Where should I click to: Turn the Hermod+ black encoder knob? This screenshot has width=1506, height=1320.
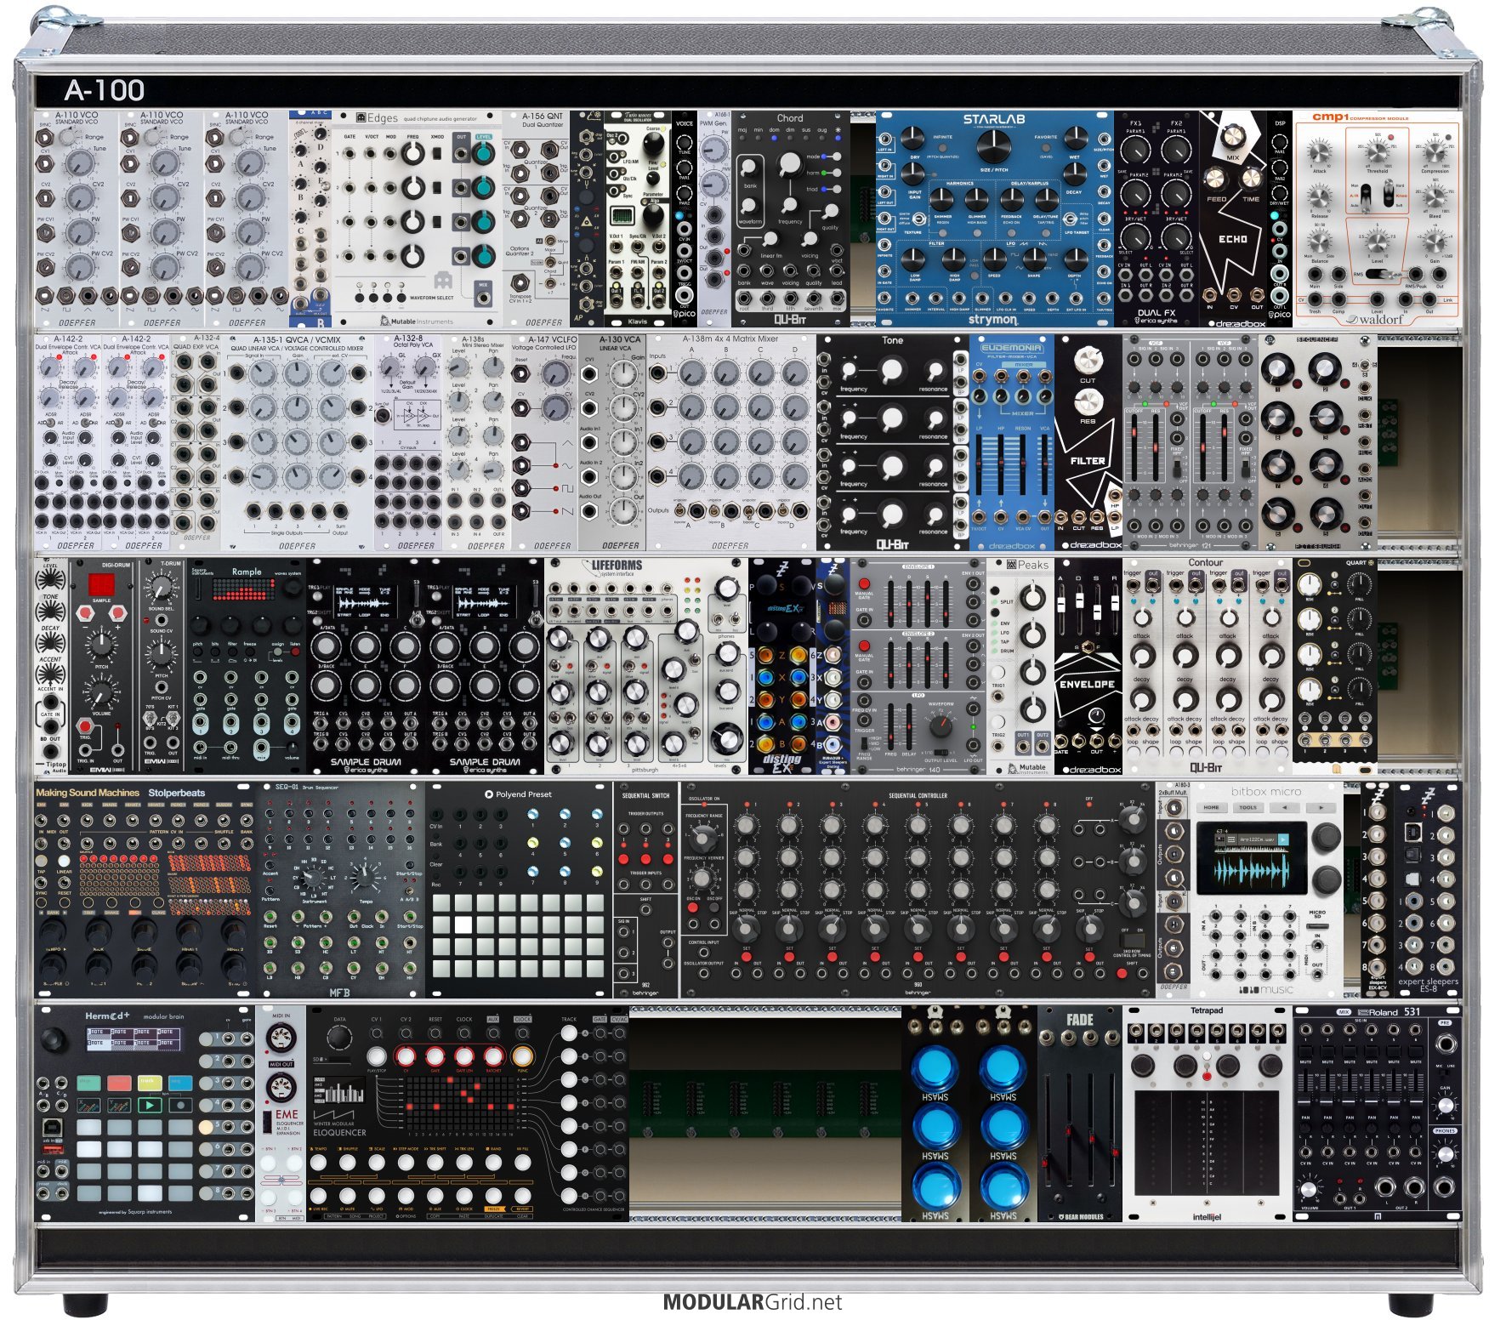tap(52, 1039)
